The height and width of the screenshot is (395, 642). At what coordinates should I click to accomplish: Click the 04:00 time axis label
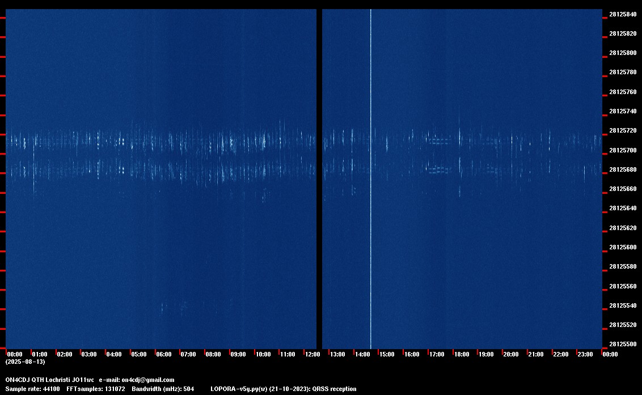114,354
